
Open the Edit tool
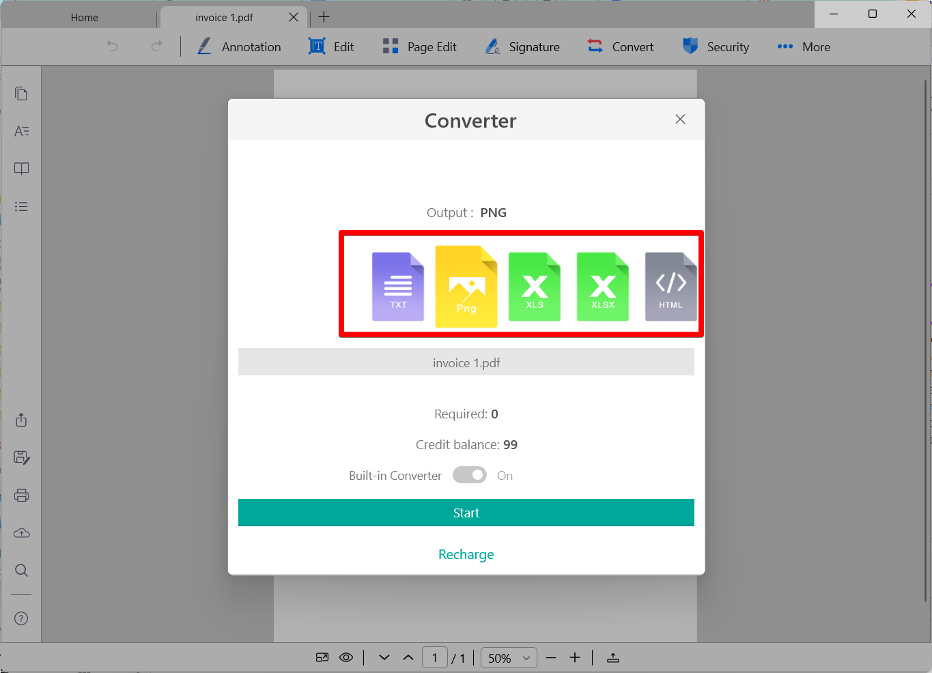point(332,46)
